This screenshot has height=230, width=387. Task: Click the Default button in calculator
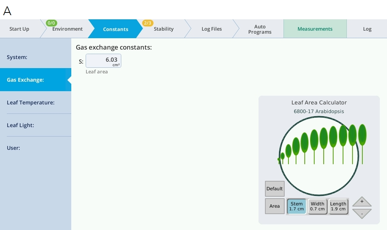(x=274, y=189)
